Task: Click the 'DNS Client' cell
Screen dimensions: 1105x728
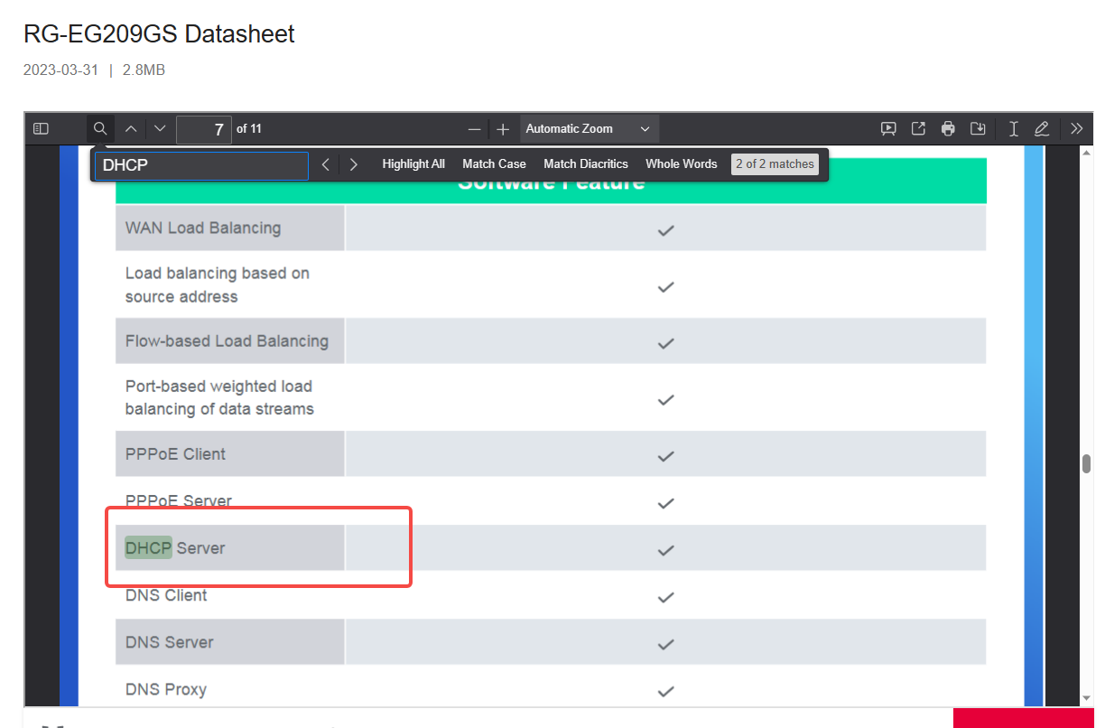Action: 230,595
